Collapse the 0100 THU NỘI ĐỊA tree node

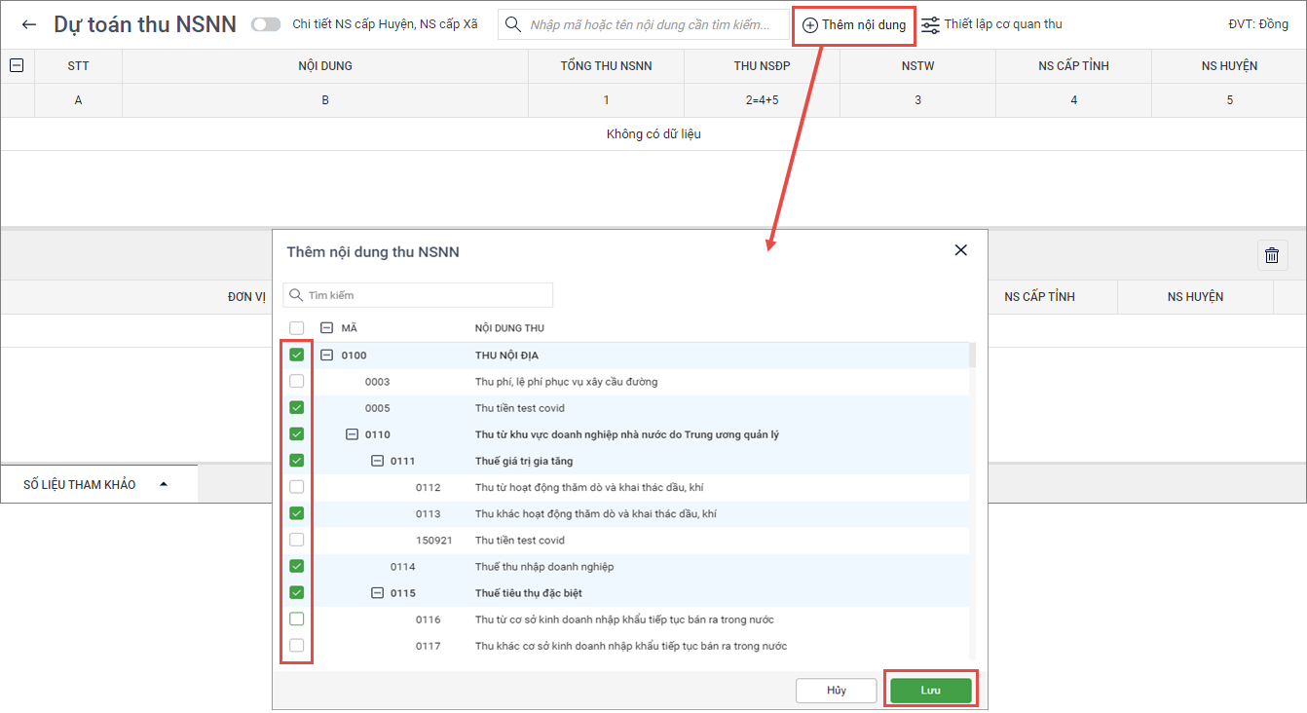click(x=327, y=356)
